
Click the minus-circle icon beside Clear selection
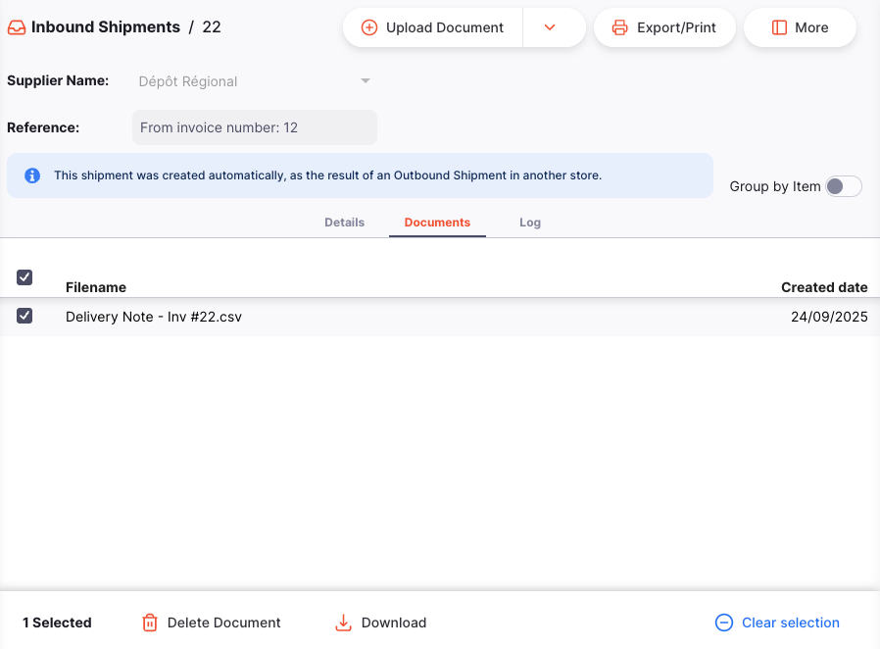click(x=723, y=623)
